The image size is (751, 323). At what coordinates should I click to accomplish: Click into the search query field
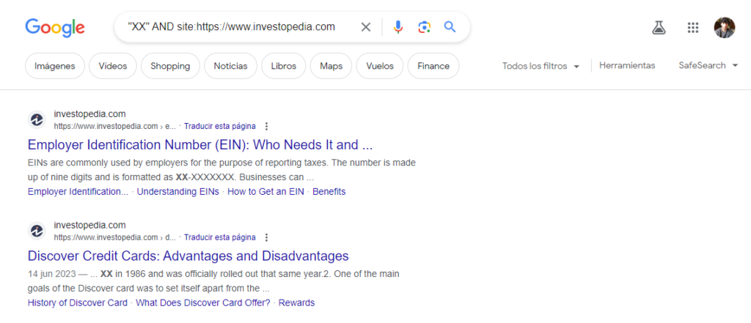coord(231,27)
